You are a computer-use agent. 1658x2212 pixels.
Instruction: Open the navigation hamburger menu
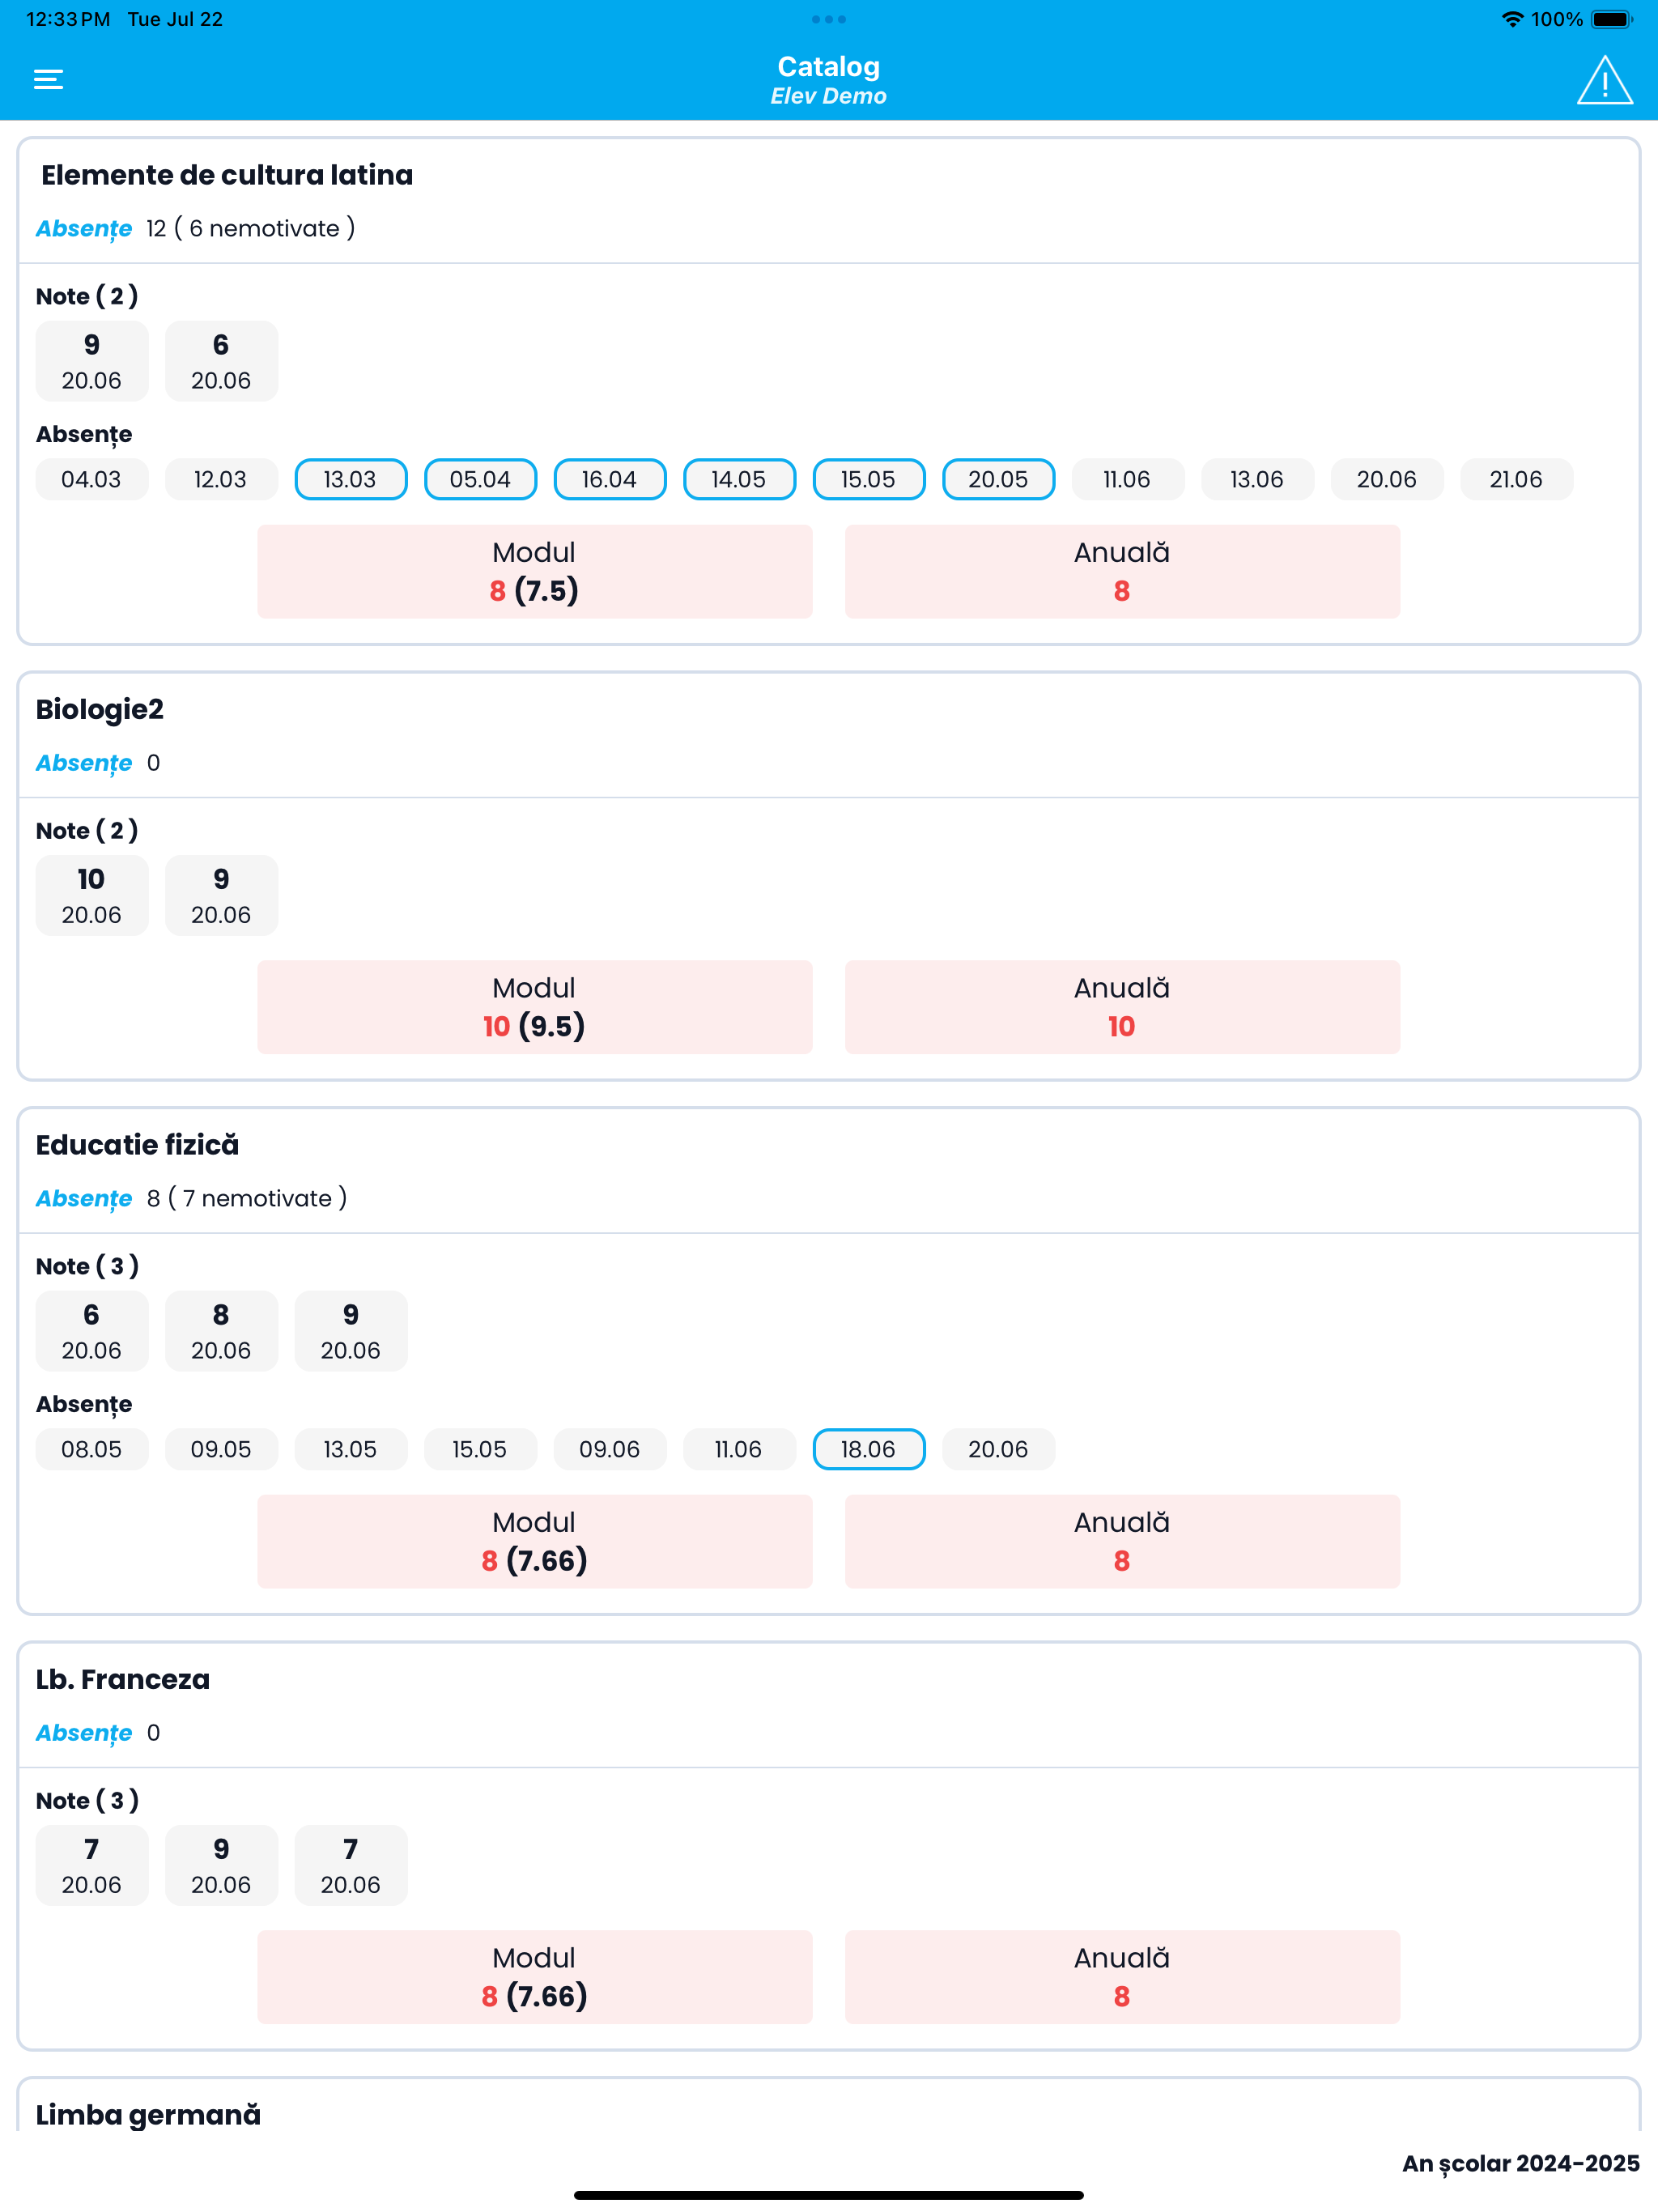click(47, 79)
